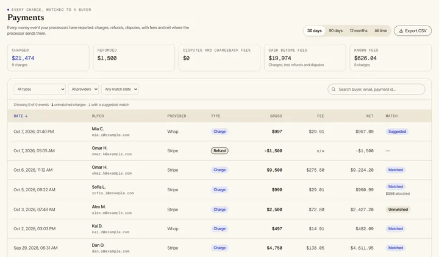The image size is (439, 257).
Task: Click email kai.d@example.com
Action: point(110,232)
